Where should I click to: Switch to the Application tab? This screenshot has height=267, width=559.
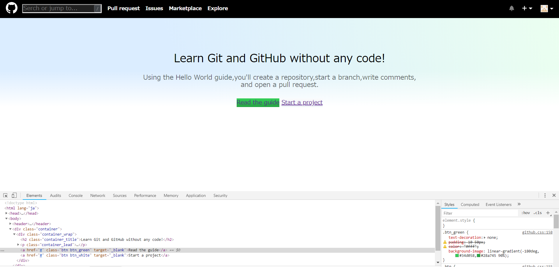click(196, 195)
